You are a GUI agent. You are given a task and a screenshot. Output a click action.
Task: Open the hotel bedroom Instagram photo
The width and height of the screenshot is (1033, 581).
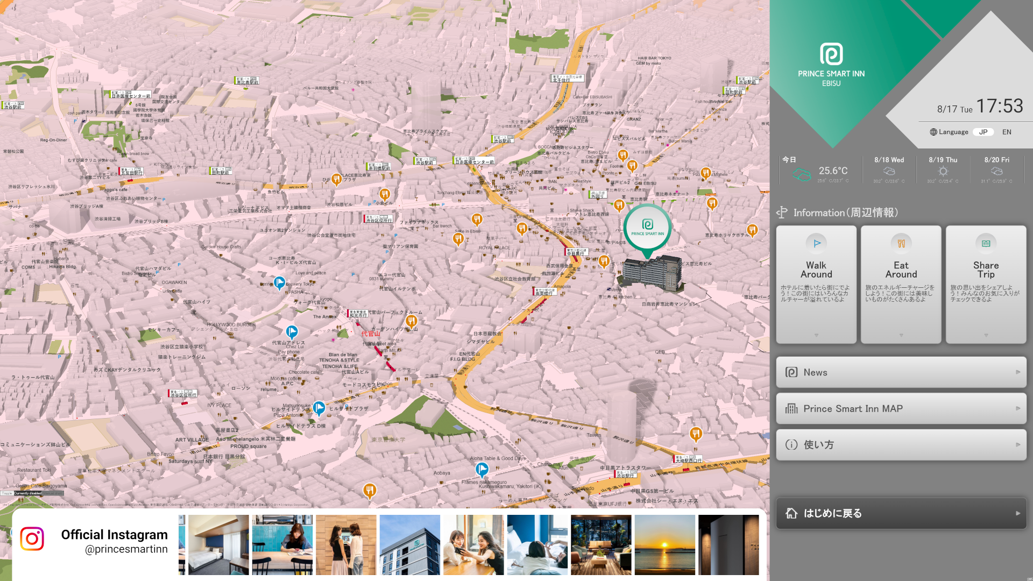click(218, 545)
